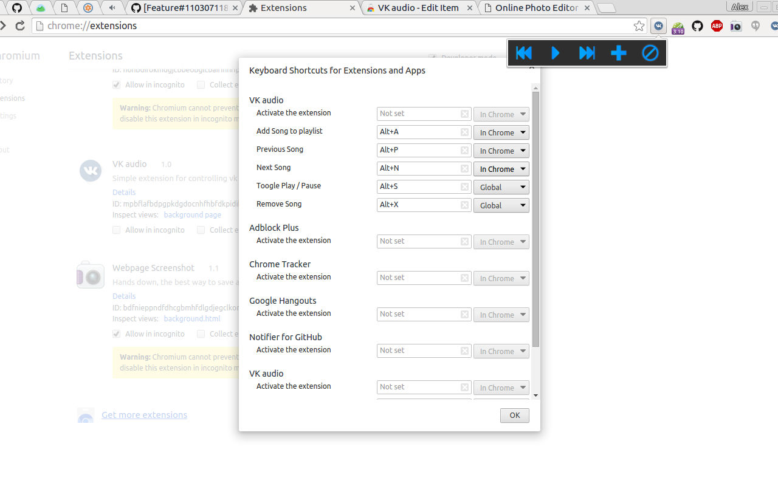778x486 pixels.
Task: Open the new tab button
Action: point(606,8)
